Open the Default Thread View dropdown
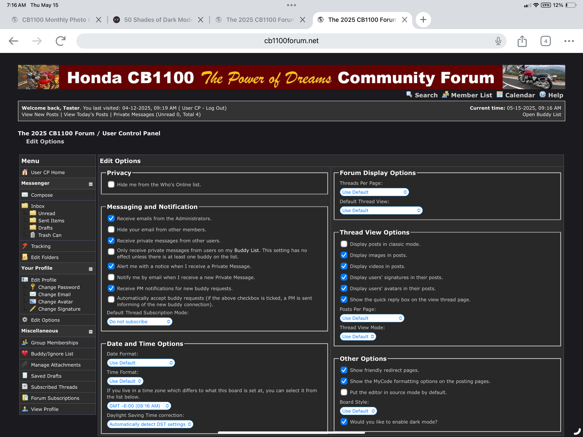 381,210
